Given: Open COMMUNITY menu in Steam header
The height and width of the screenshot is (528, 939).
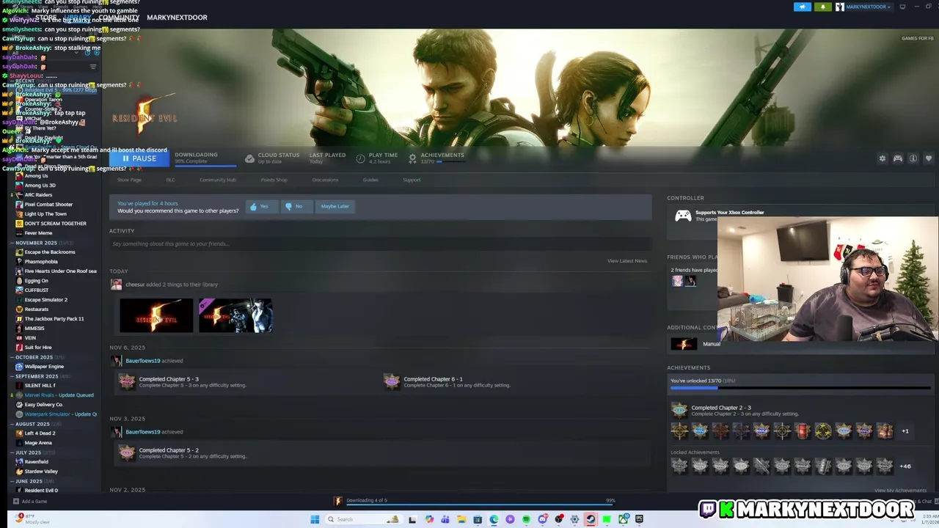Looking at the screenshot, I should tap(117, 17).
